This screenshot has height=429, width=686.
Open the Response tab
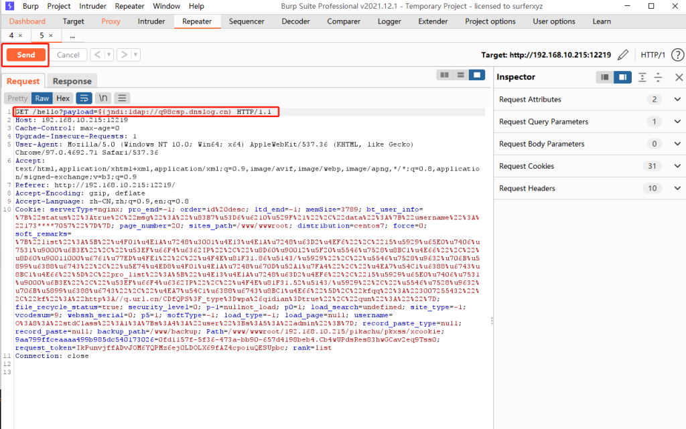coord(72,81)
